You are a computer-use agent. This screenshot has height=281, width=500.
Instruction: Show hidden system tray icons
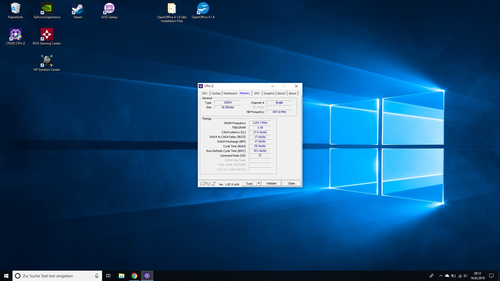[441, 276]
